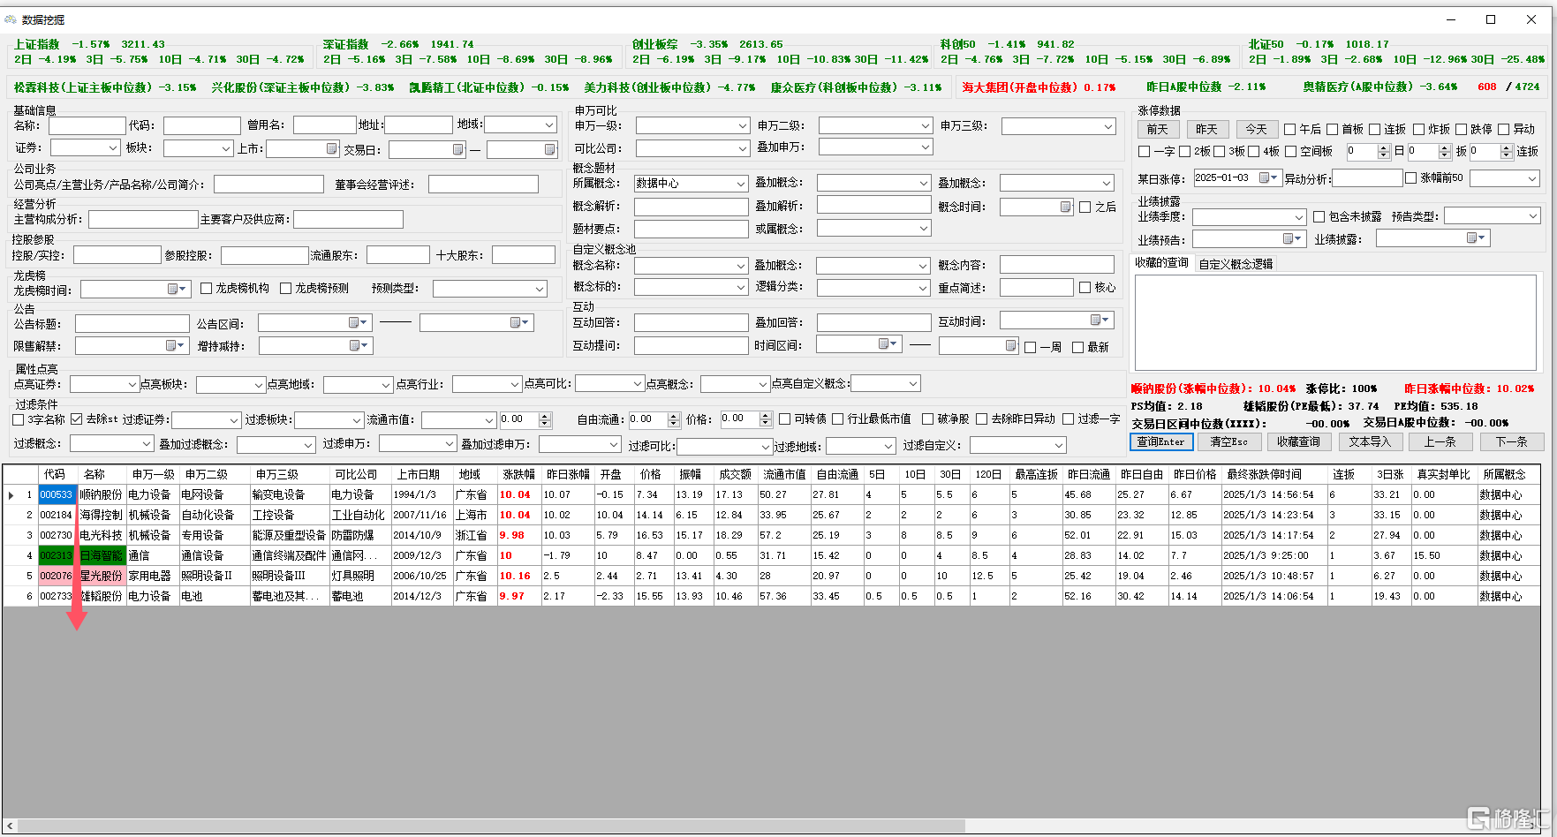Image resolution: width=1557 pixels, height=837 pixels.
Task: Click the 昨天 button in 涨停数据
Action: 1206,129
